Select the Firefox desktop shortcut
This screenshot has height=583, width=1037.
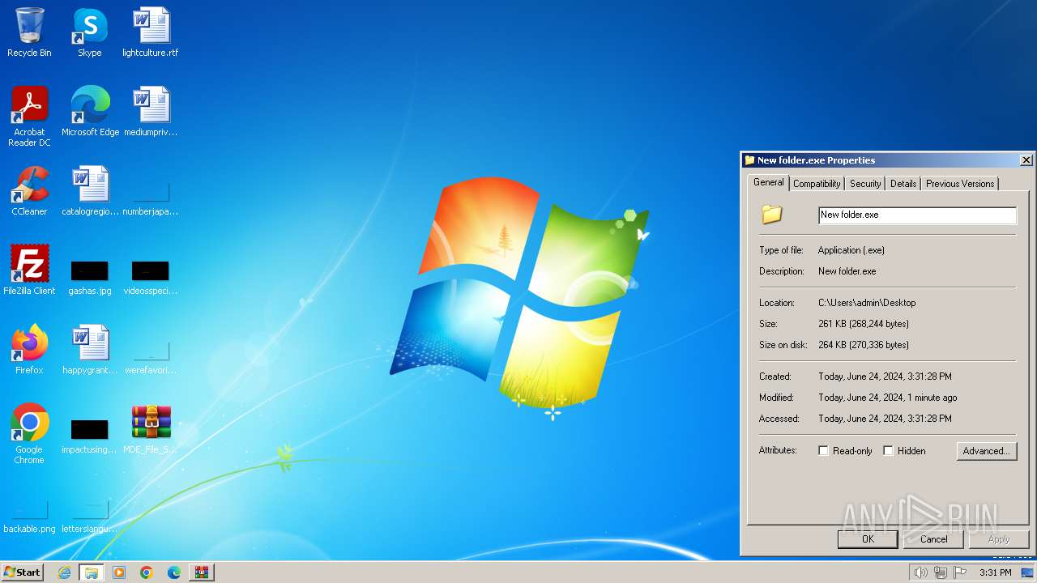pyautogui.click(x=29, y=349)
